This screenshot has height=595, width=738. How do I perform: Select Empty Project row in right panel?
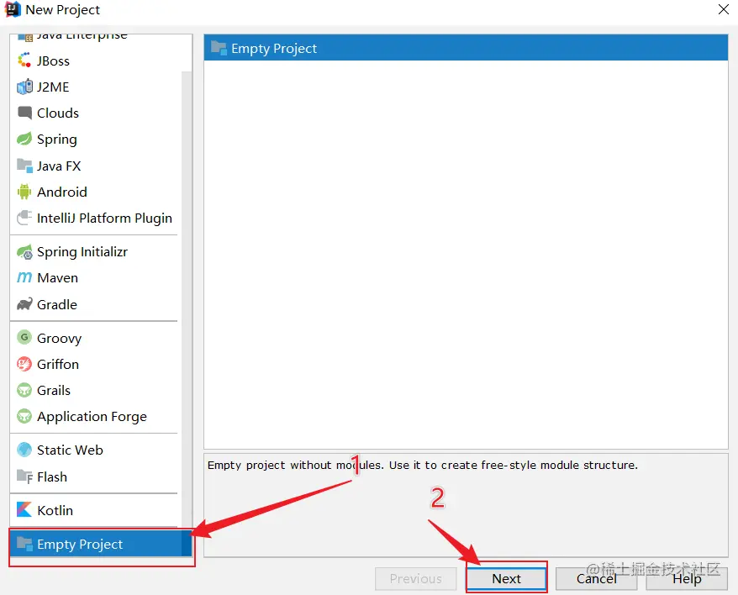pos(466,48)
